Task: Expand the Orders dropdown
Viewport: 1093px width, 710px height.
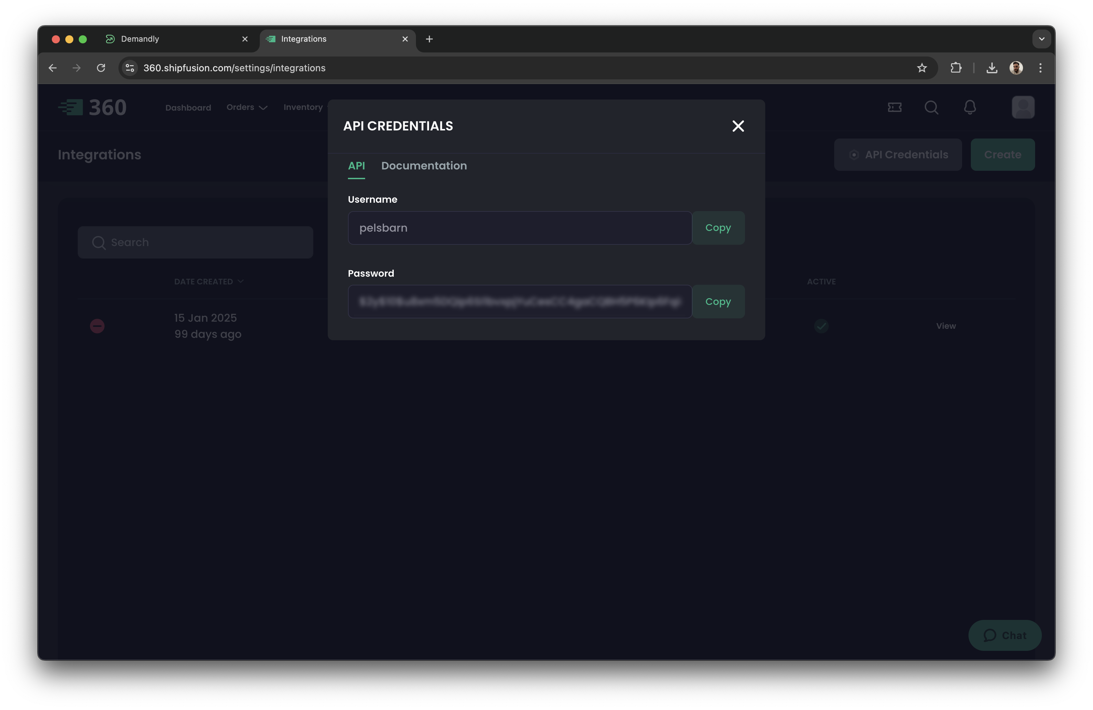Action: pyautogui.click(x=247, y=107)
